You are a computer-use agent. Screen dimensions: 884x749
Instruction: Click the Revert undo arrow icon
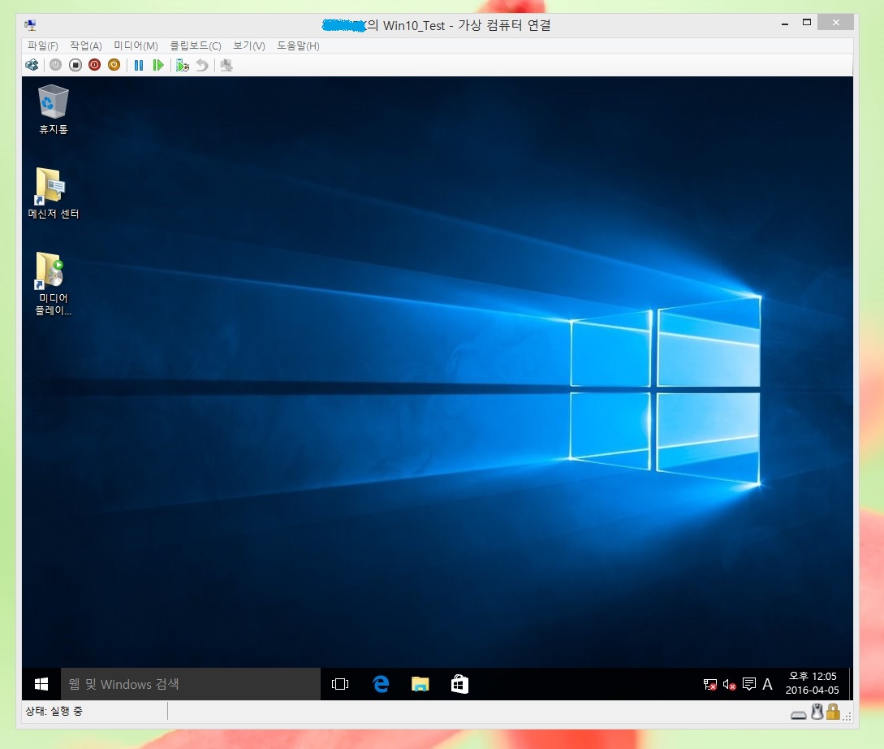point(202,66)
